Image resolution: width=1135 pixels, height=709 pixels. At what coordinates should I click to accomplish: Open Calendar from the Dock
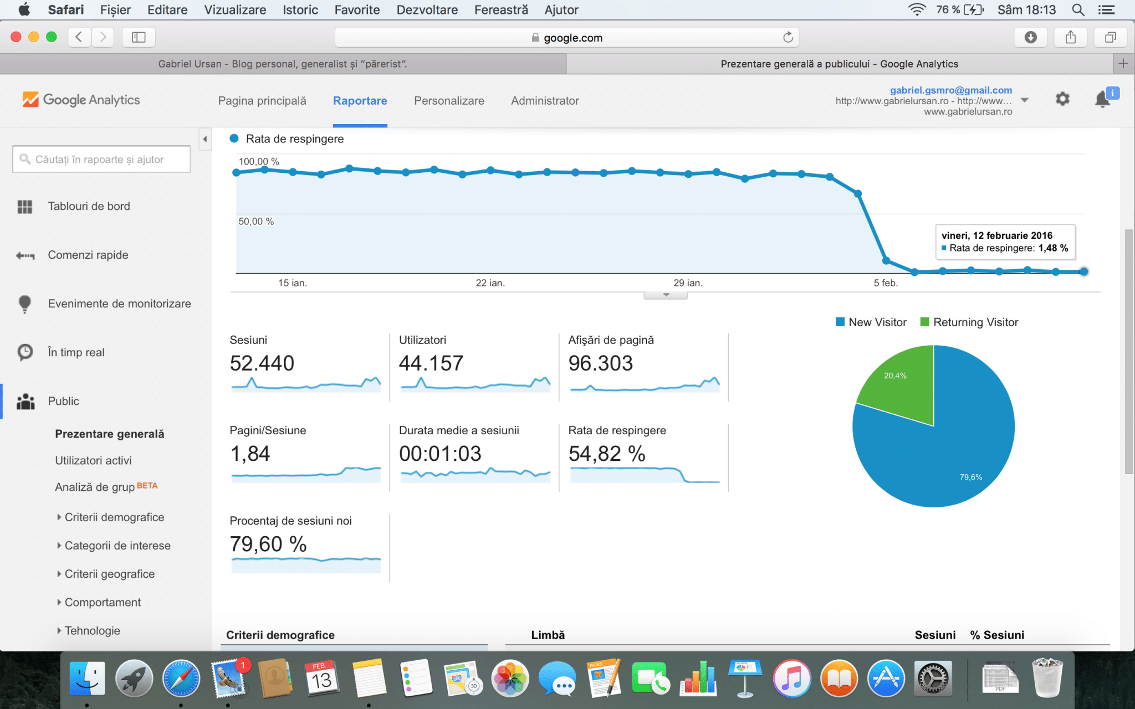click(x=322, y=678)
